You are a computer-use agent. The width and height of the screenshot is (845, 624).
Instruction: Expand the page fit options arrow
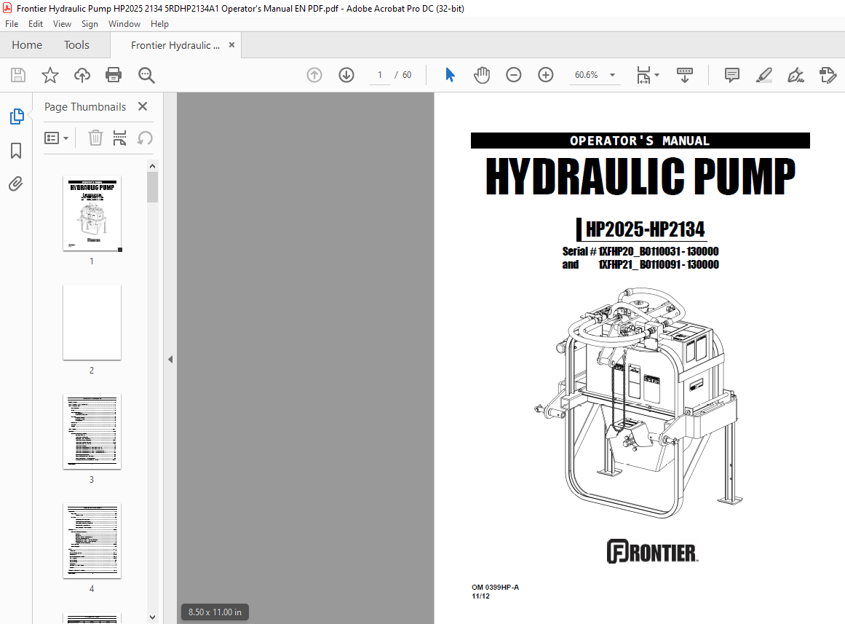[x=656, y=75]
